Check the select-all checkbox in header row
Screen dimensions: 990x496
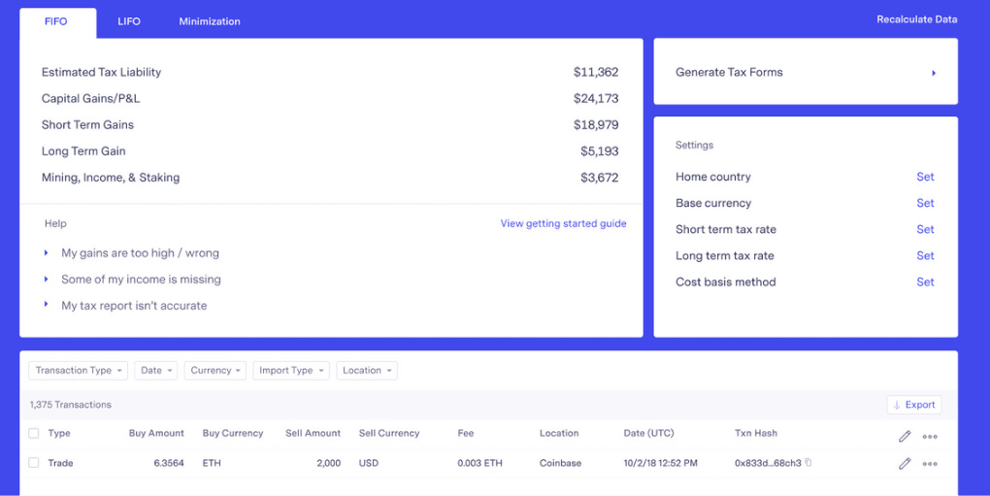[x=33, y=434]
